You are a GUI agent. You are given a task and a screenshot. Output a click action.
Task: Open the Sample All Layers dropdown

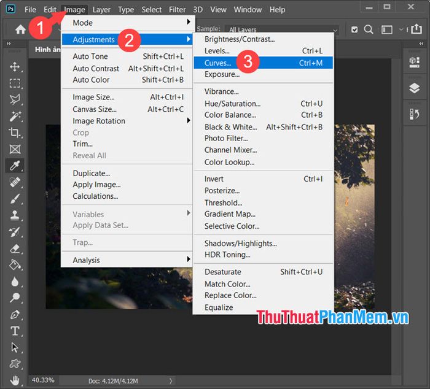pos(281,29)
